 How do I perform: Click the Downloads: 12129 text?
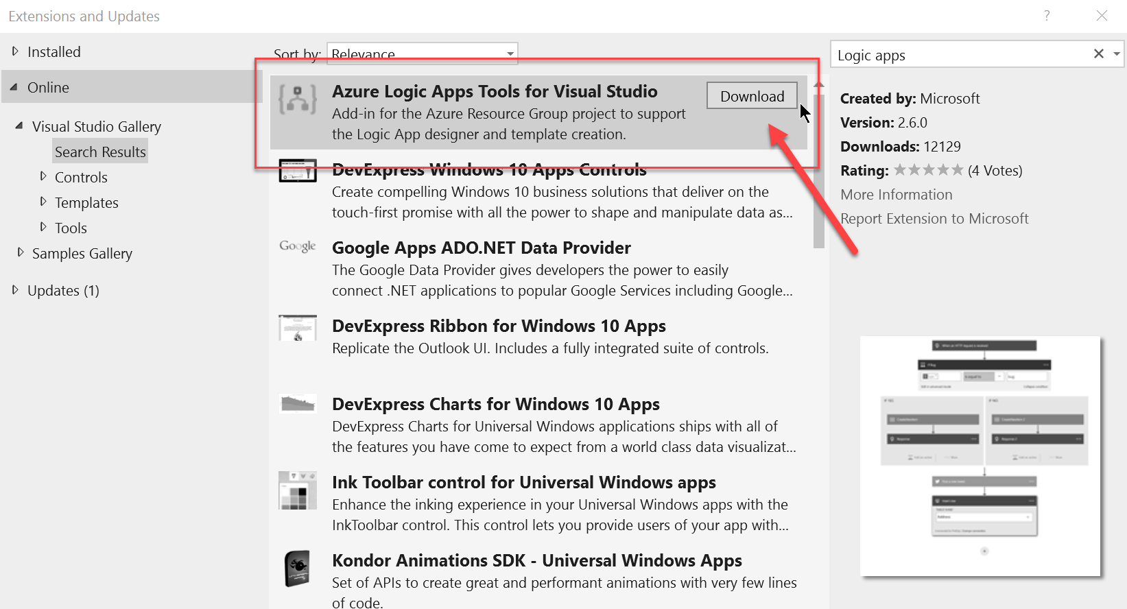pos(901,147)
